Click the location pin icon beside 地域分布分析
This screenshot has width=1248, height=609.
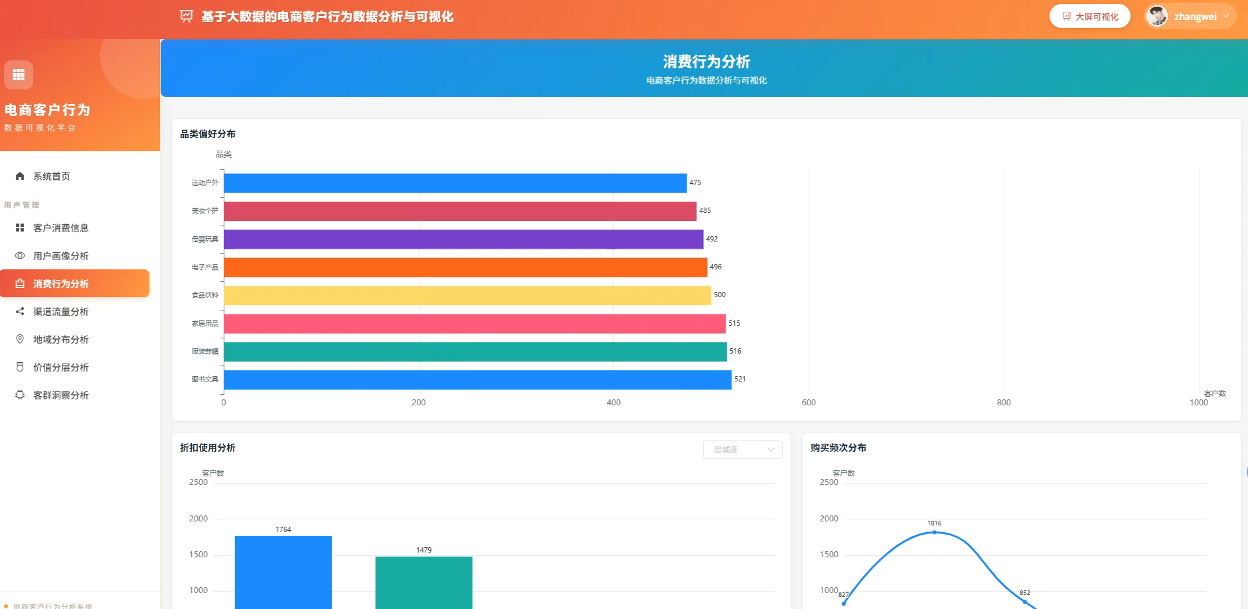tap(20, 339)
